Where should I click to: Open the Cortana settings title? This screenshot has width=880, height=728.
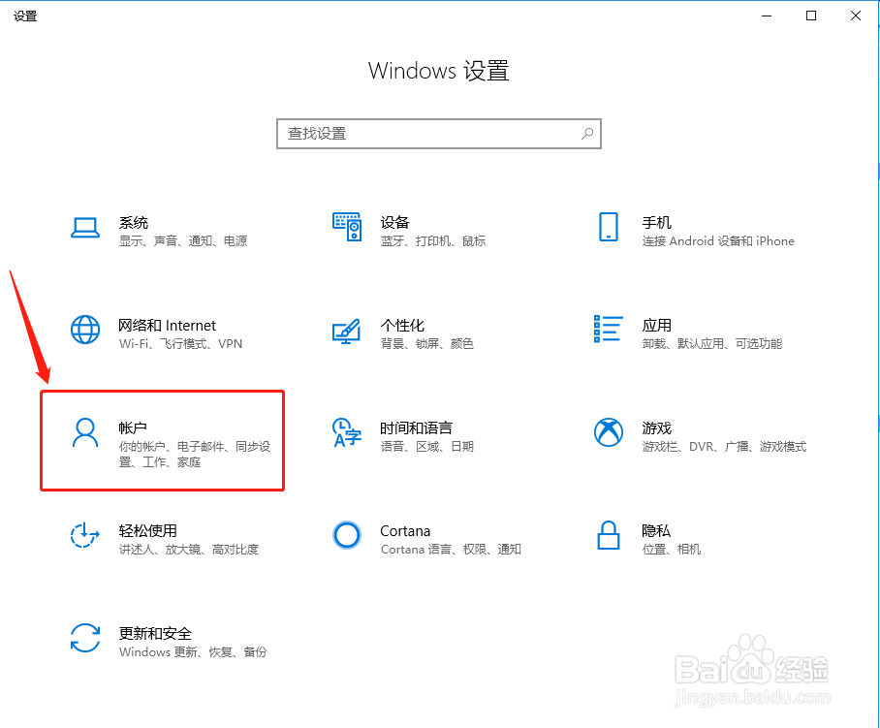tap(405, 531)
